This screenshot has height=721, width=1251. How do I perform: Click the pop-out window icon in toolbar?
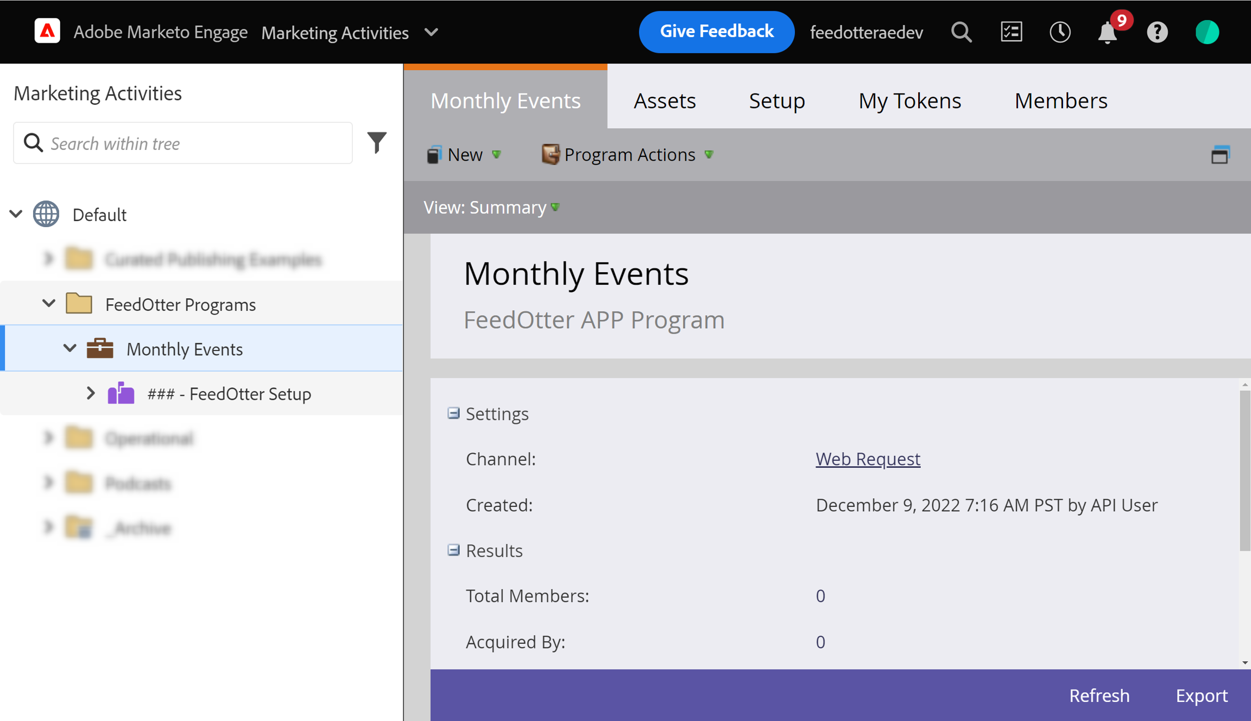[x=1220, y=155]
